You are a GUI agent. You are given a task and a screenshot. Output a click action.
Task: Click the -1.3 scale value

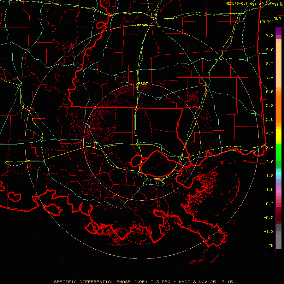pyautogui.click(x=269, y=232)
